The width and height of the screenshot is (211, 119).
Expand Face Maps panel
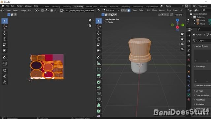tap(200, 100)
